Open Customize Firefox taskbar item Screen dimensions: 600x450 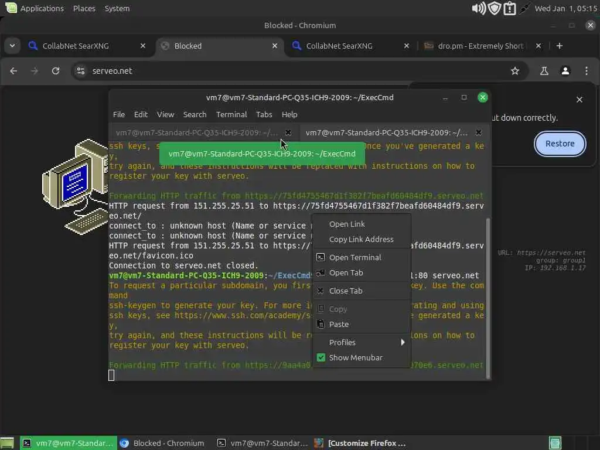(360, 443)
